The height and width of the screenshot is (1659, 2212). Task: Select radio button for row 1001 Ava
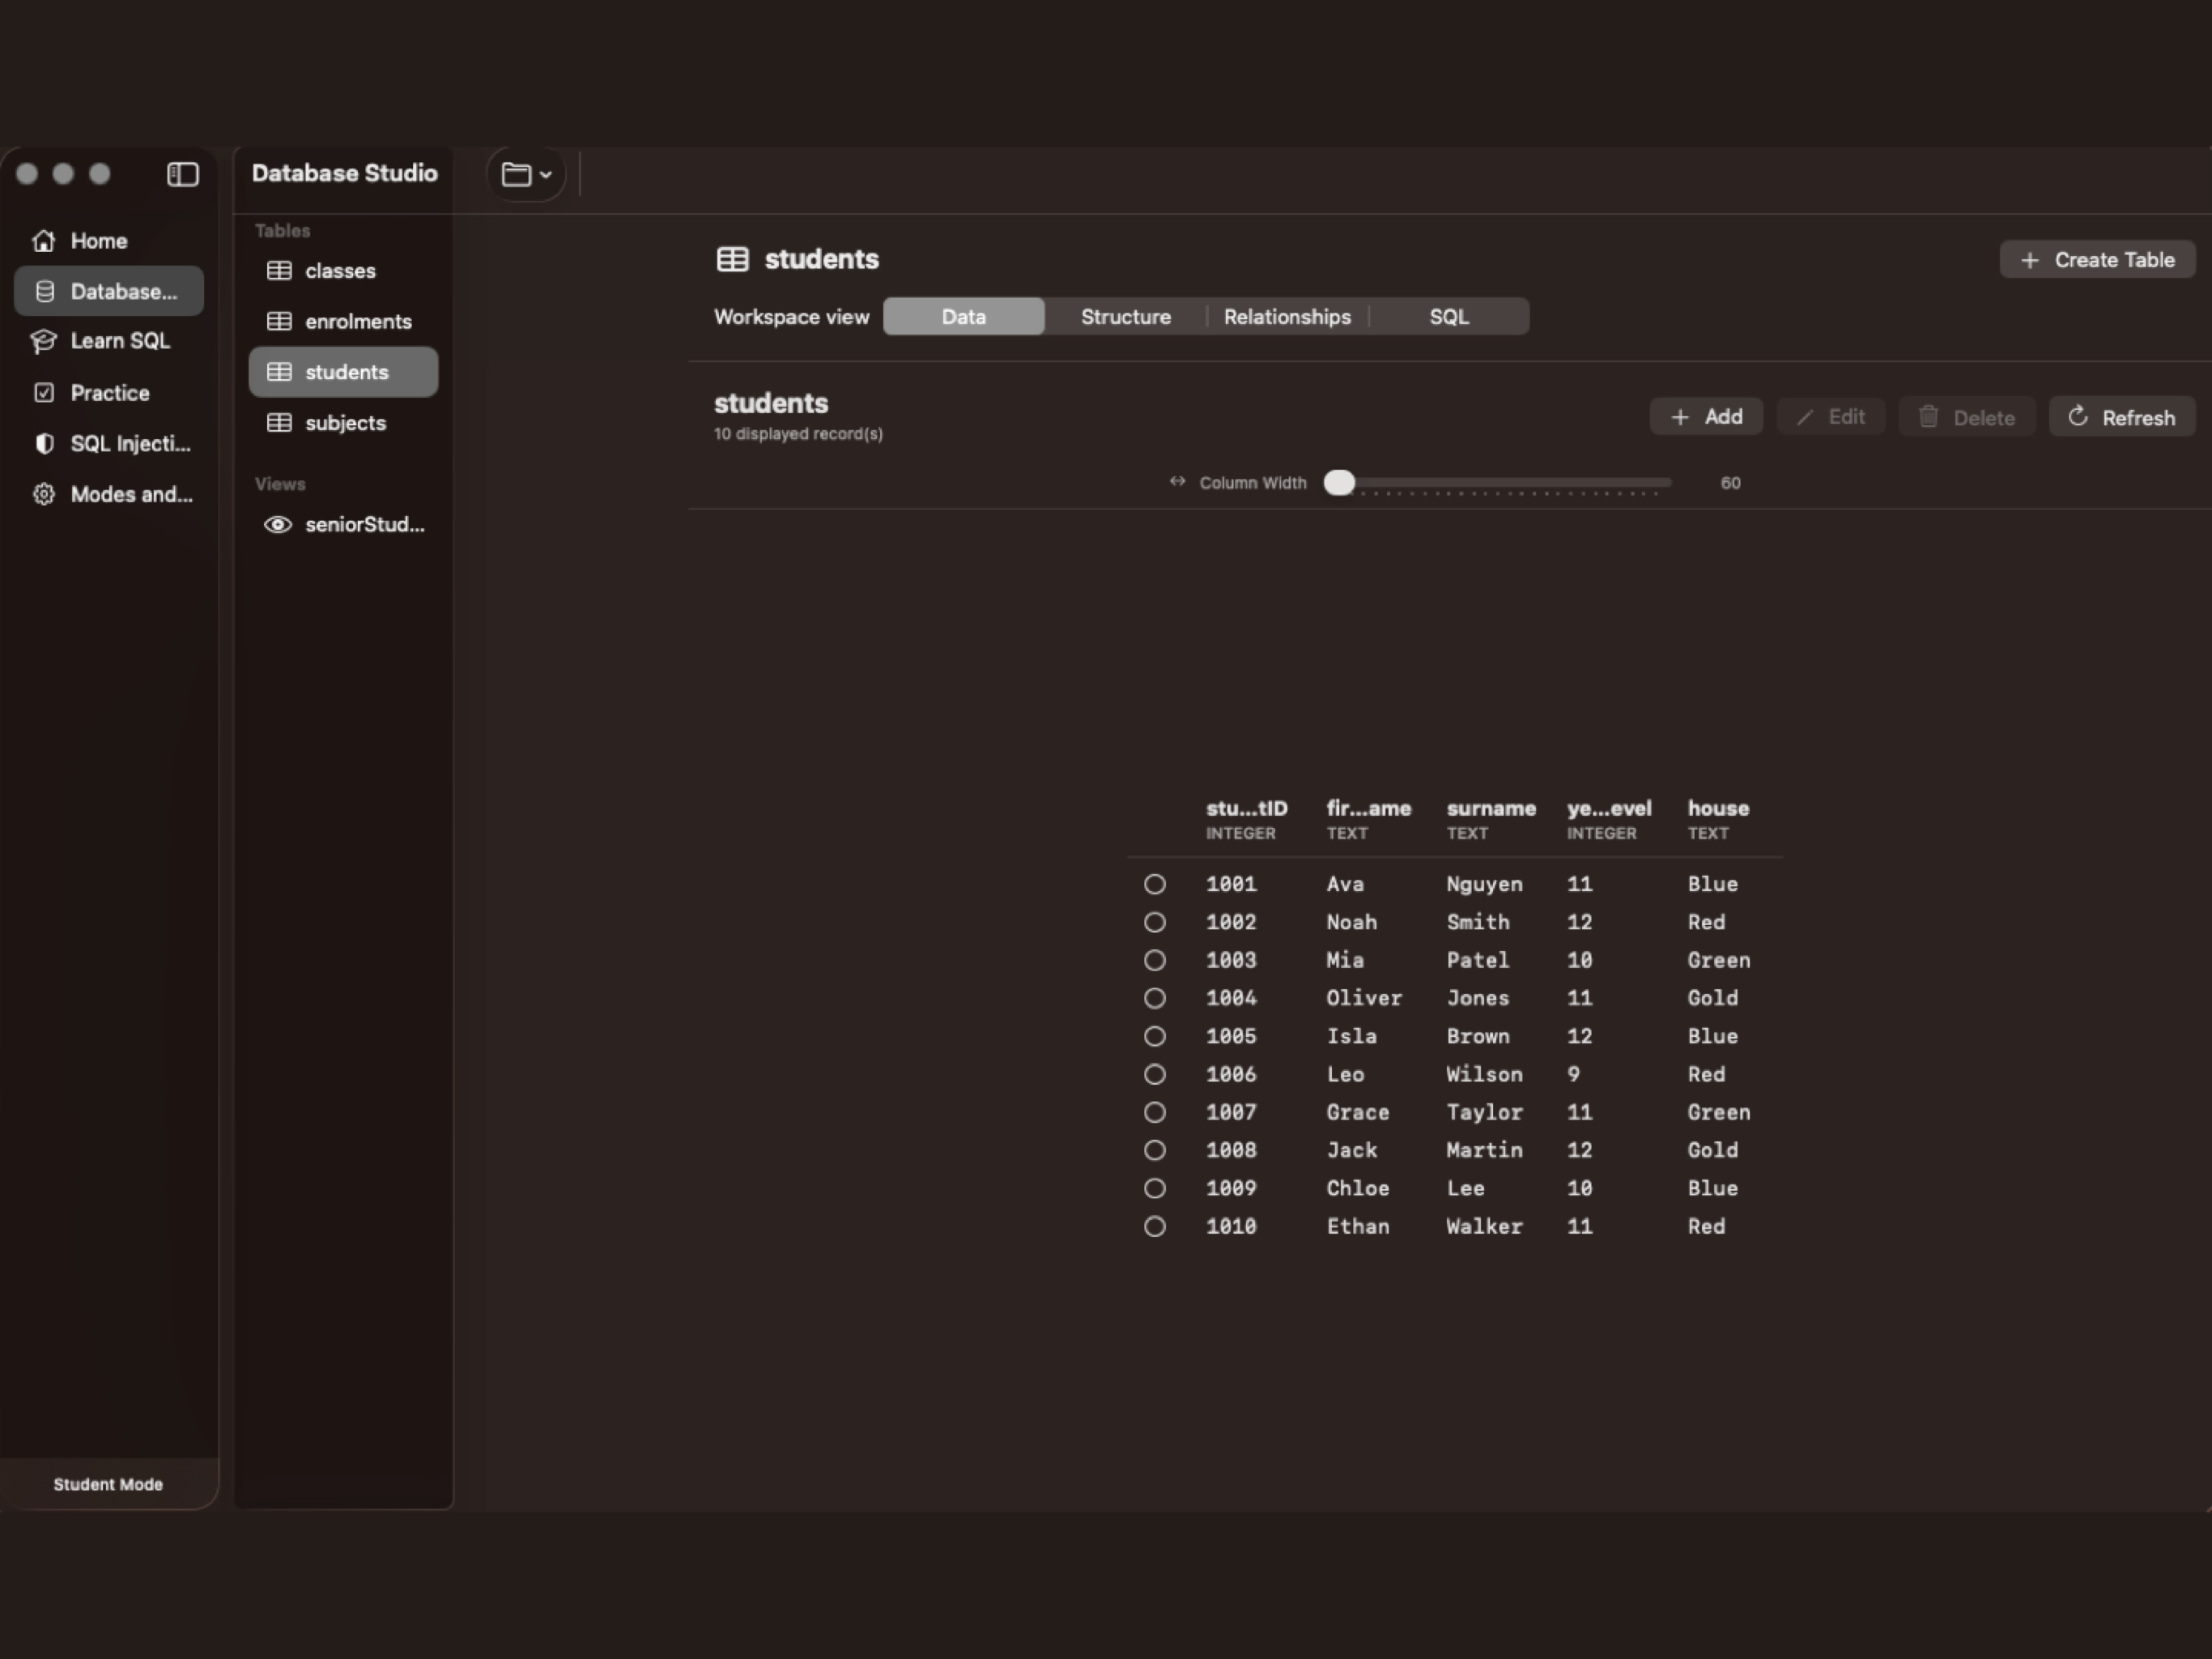pos(1154,885)
